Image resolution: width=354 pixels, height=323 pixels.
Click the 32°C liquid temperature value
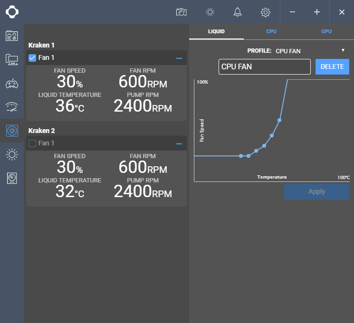[x=70, y=191]
